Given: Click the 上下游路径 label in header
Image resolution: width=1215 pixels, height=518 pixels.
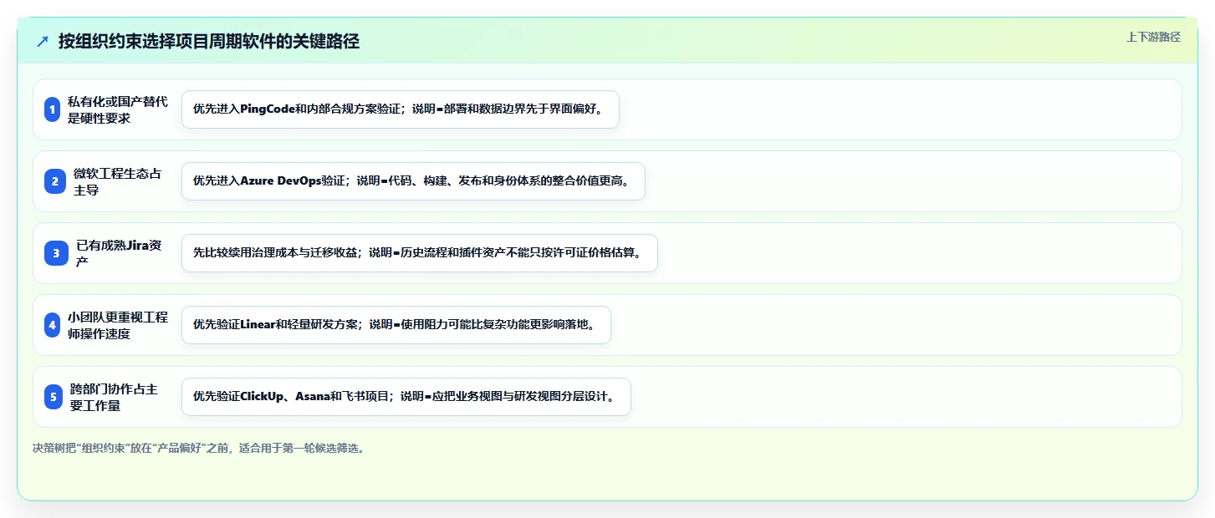Looking at the screenshot, I should 1153,37.
